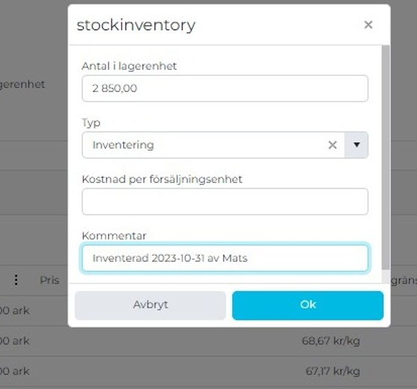Image resolution: width=417 pixels, height=389 pixels.
Task: Click the dialog's vertical scrollbar
Action: (386, 158)
